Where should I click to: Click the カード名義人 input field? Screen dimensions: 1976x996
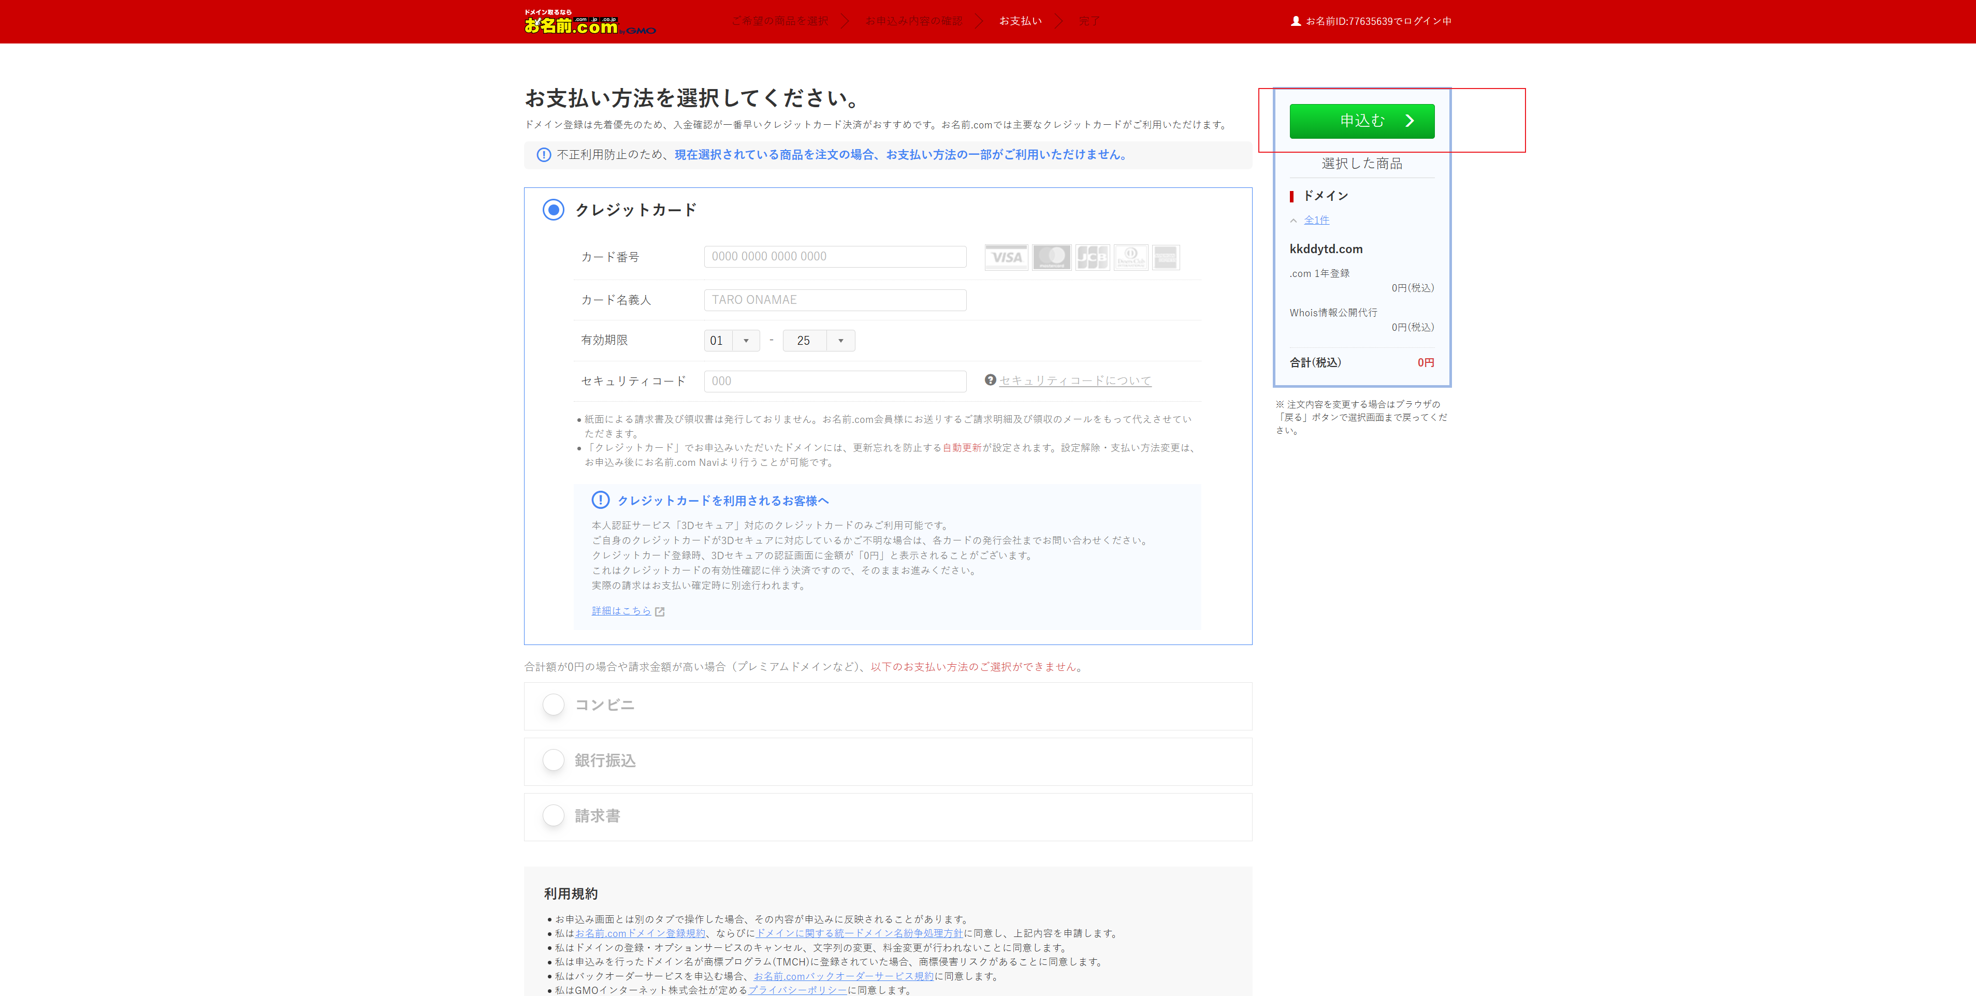(x=835, y=300)
